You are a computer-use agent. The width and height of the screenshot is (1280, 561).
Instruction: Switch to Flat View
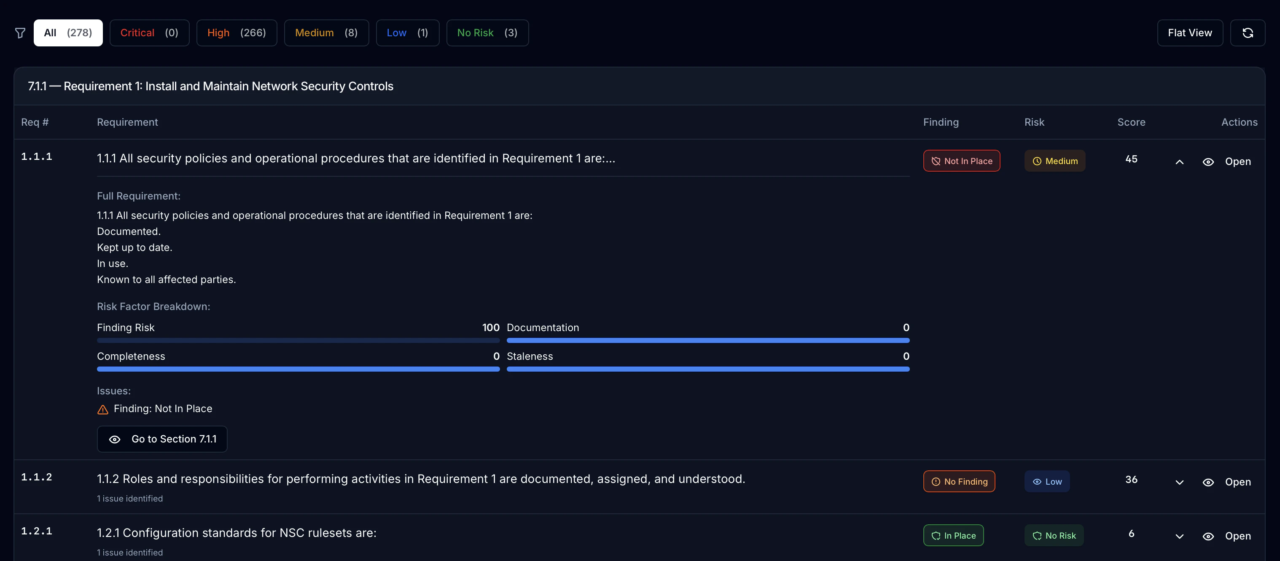pos(1190,33)
